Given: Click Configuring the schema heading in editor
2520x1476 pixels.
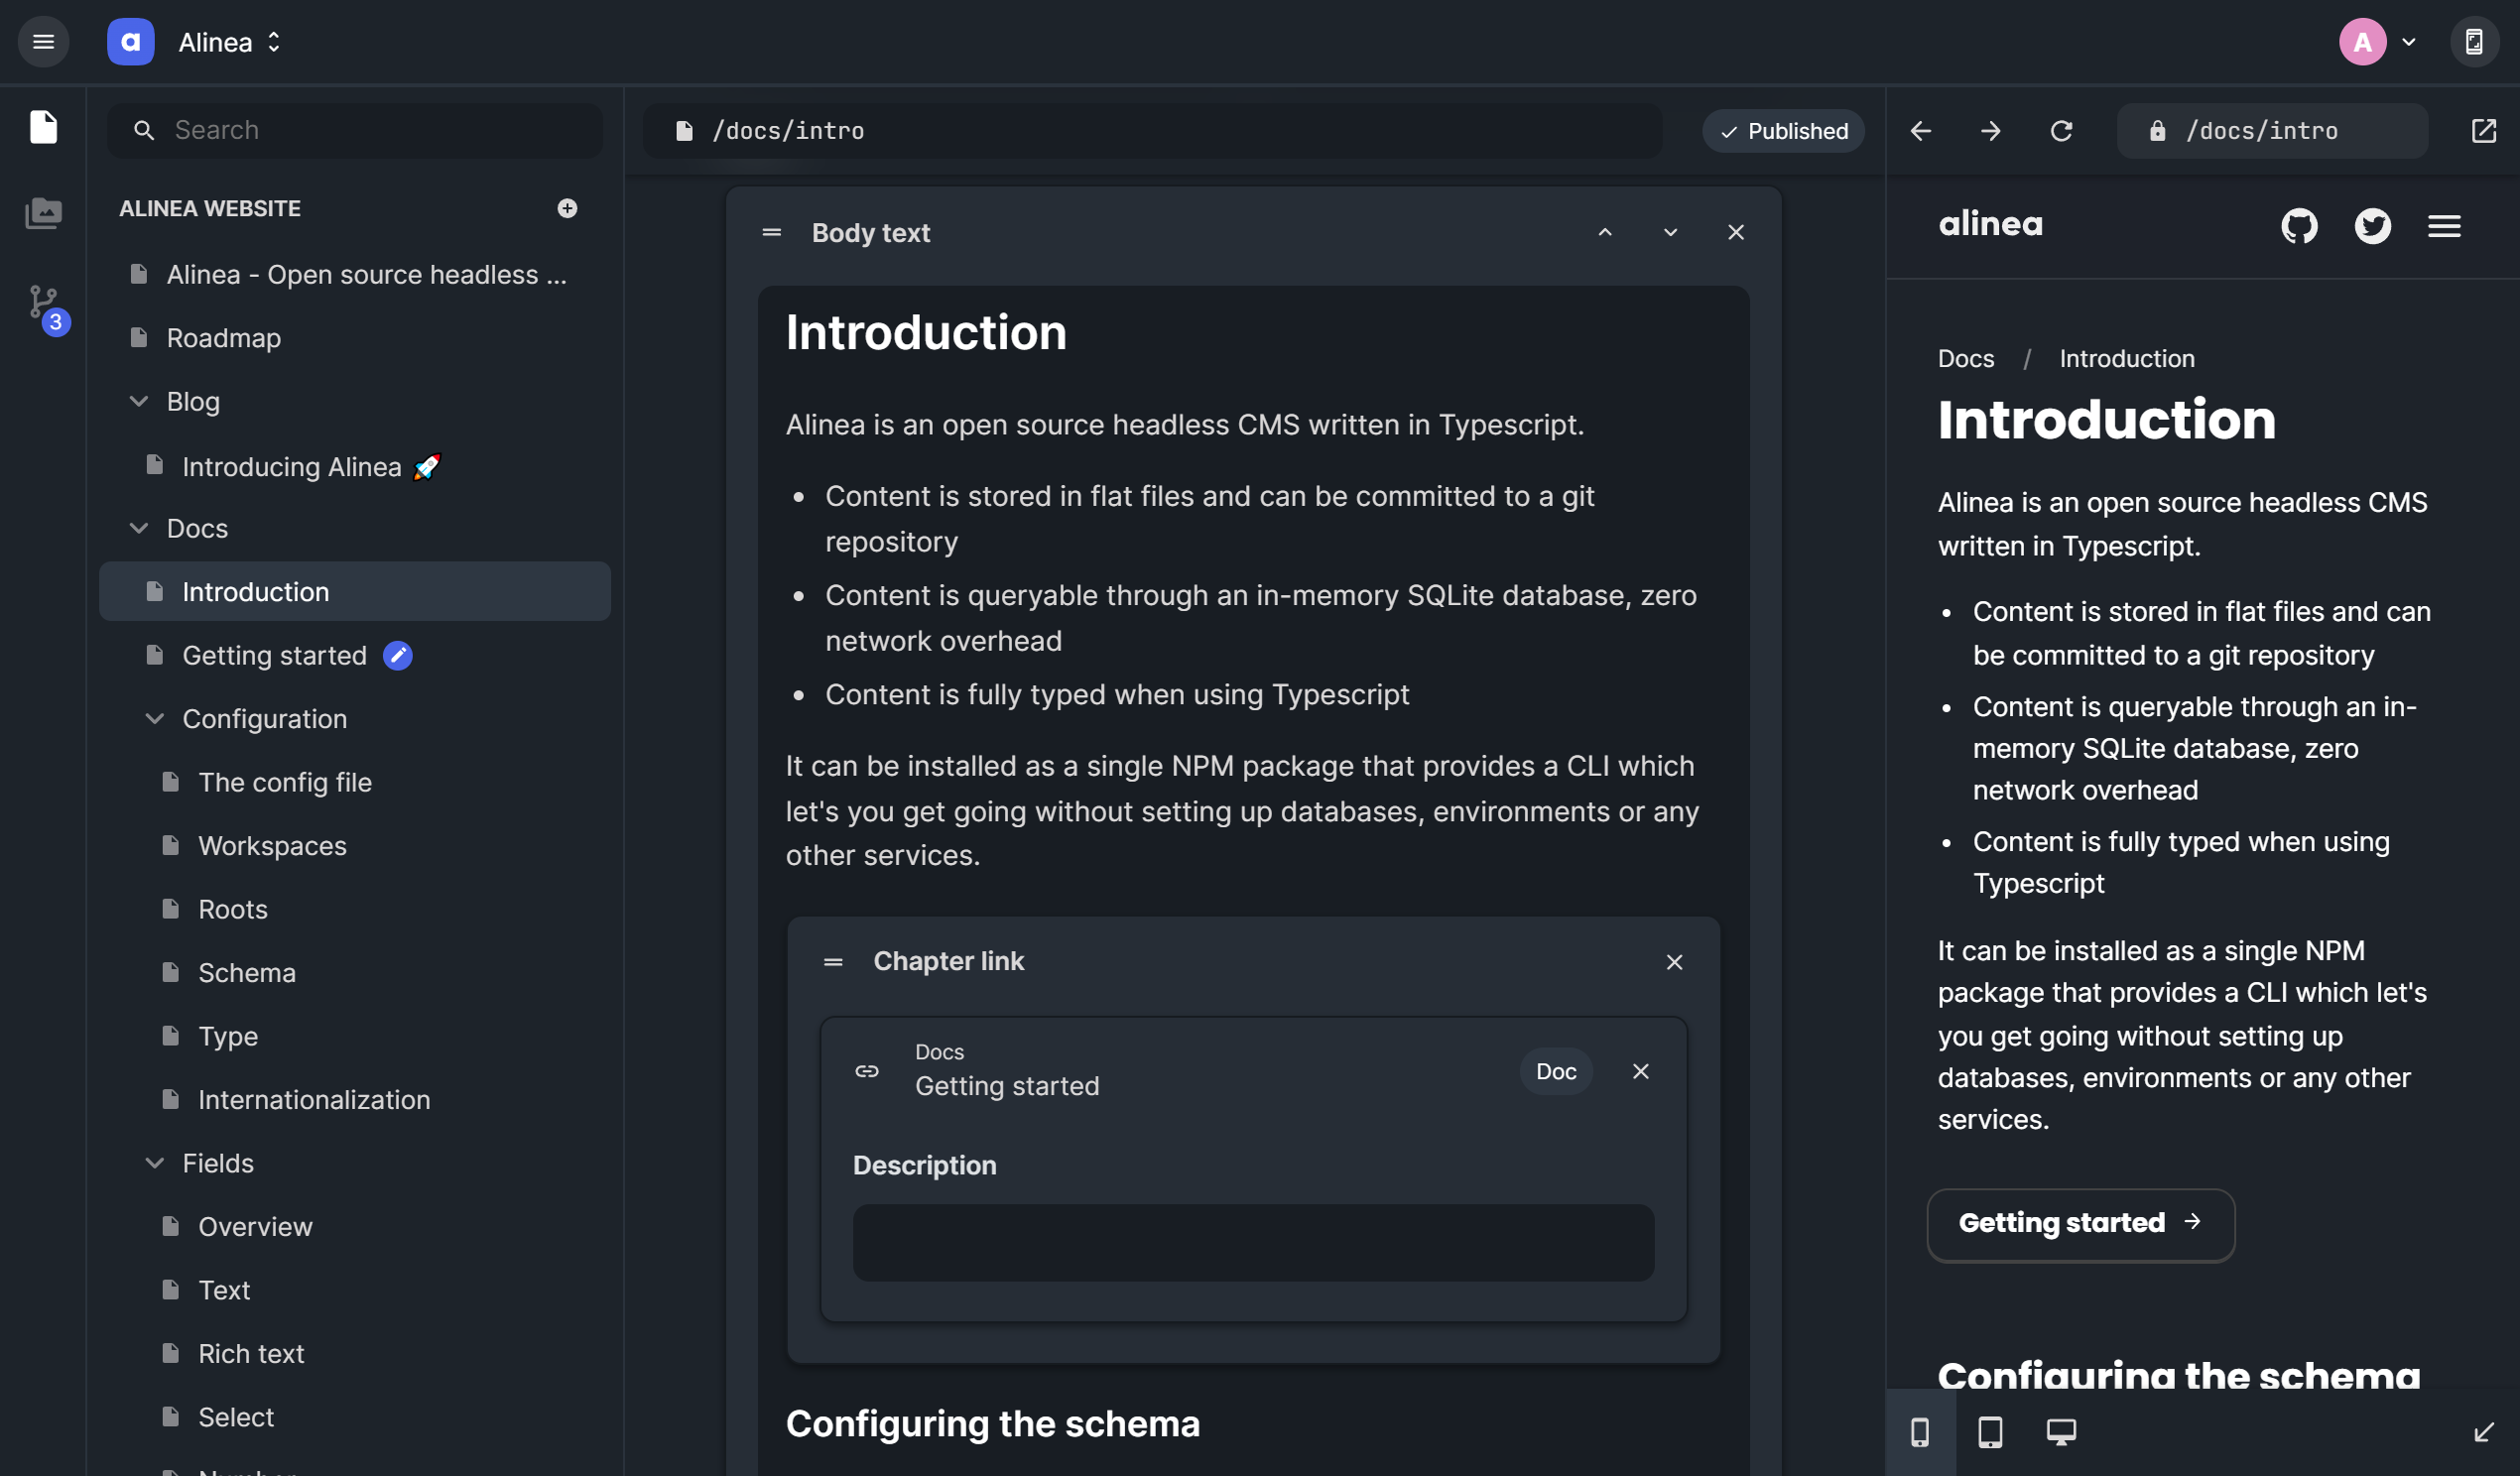Looking at the screenshot, I should pos(992,1423).
